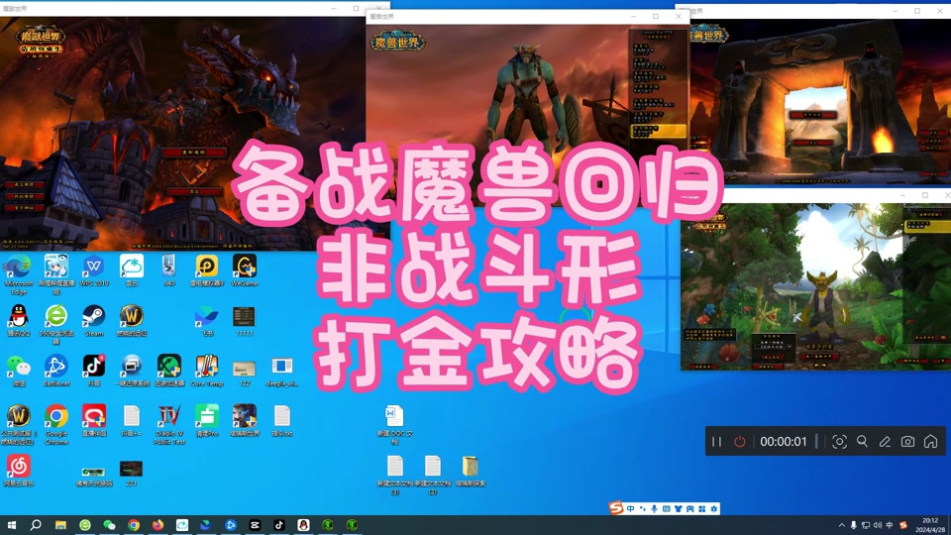This screenshot has width=951, height=535.
Task: Open the Sogou IME skin shirt icon
Action: coord(678,509)
